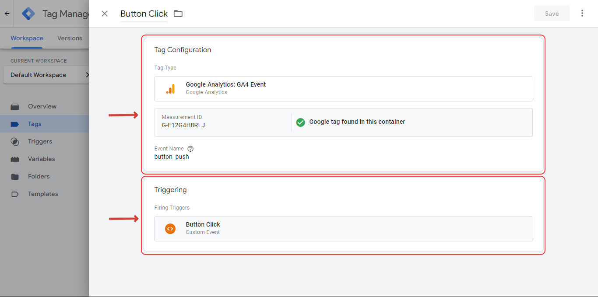Screen dimensions: 598x297
Task: Click the Templates outline tag icon
Action: [15, 194]
